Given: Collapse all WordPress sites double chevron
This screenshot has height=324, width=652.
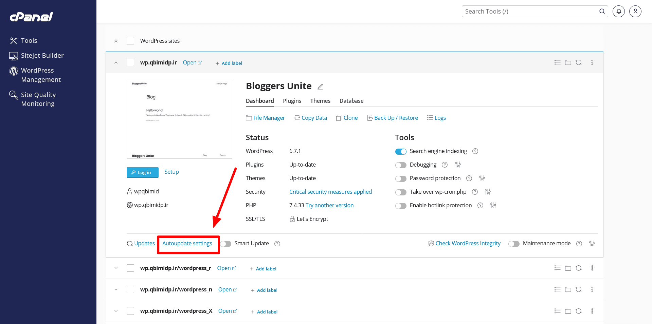Looking at the screenshot, I should click(116, 41).
